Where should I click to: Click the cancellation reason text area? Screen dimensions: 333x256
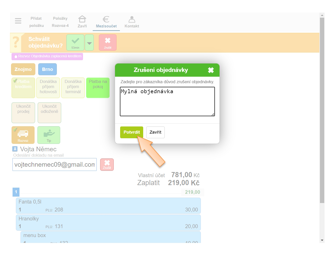(x=167, y=102)
